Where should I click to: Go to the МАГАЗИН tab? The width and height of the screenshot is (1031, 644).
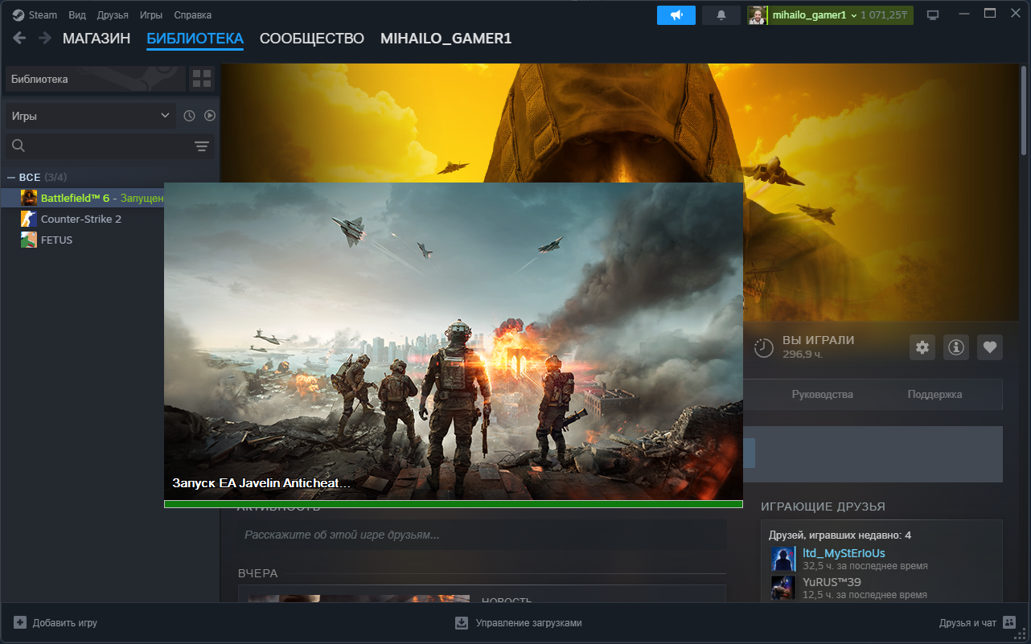97,39
